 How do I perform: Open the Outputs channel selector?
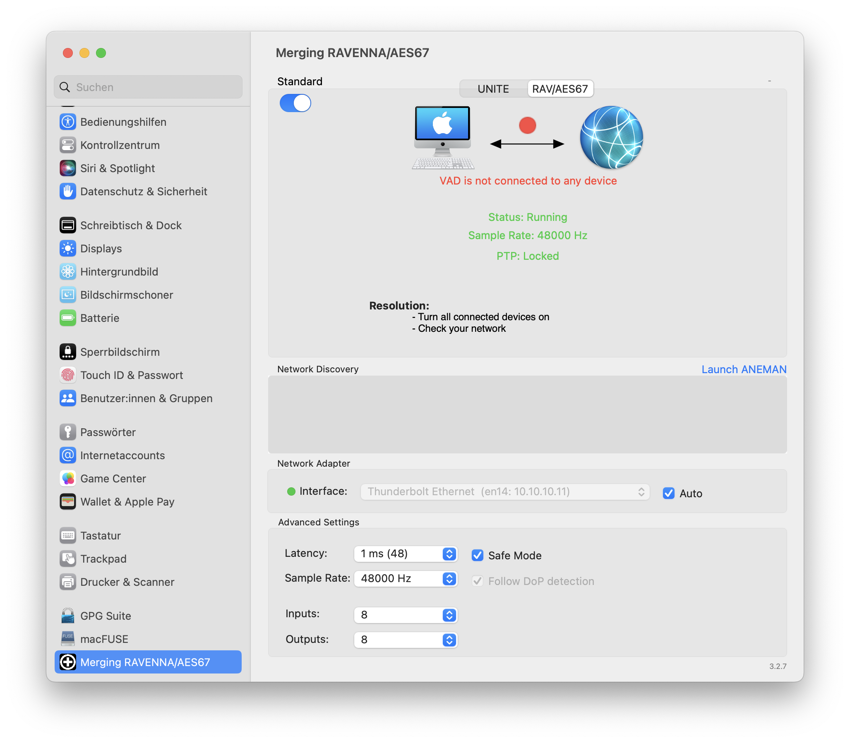click(x=449, y=640)
